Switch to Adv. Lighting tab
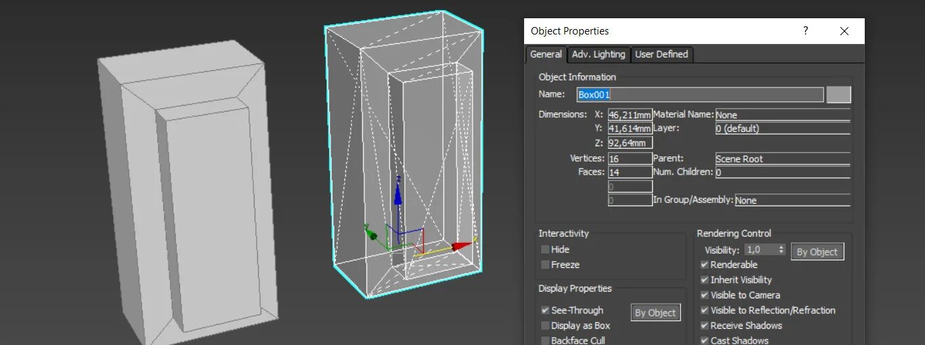The width and height of the screenshot is (925, 345). (x=599, y=54)
